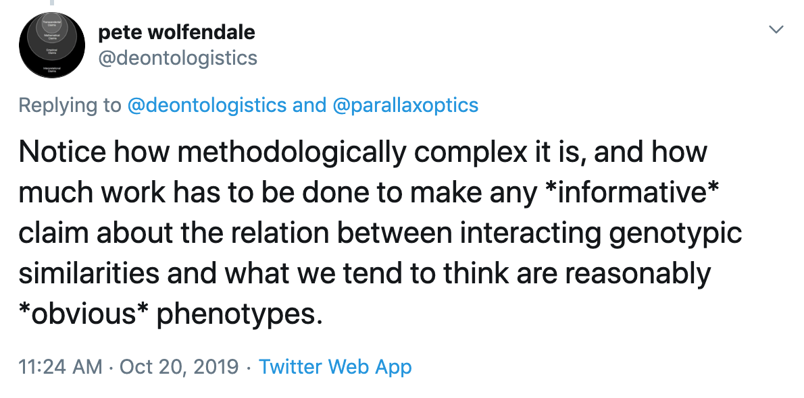Click the Oct 20, 2019 date
Screen dimensions: 804x398
tap(179, 367)
